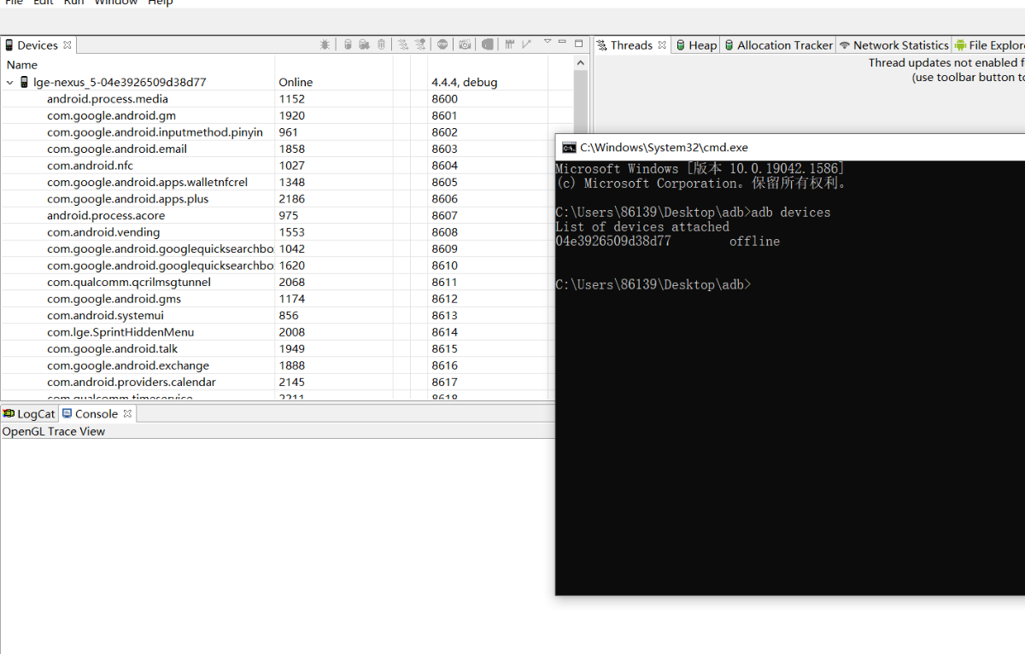Screen dimensions: 1025x654
Task: Click the Systrace capture icon
Action: [x=509, y=44]
